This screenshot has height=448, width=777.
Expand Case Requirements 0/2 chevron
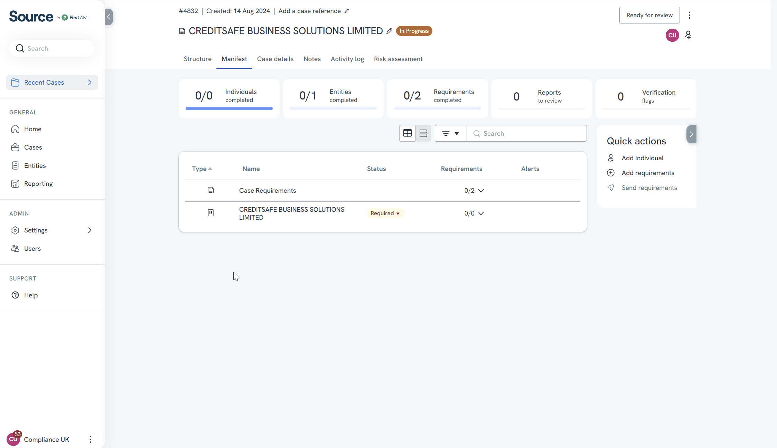tap(481, 191)
